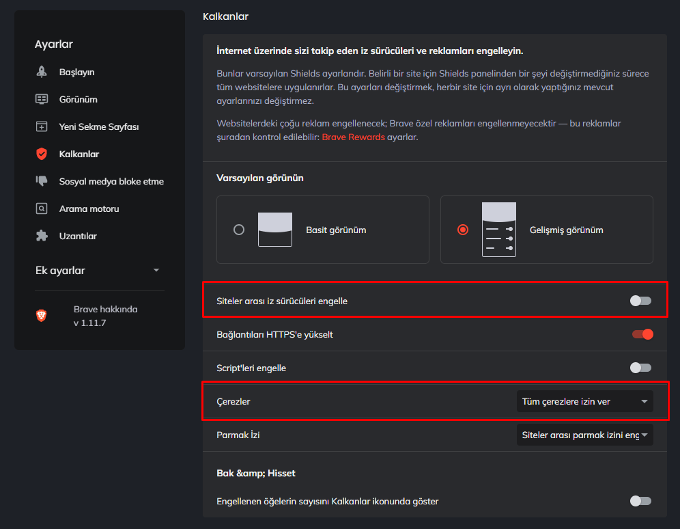Click the search engine magnifier icon
The image size is (680, 529).
pos(42,208)
